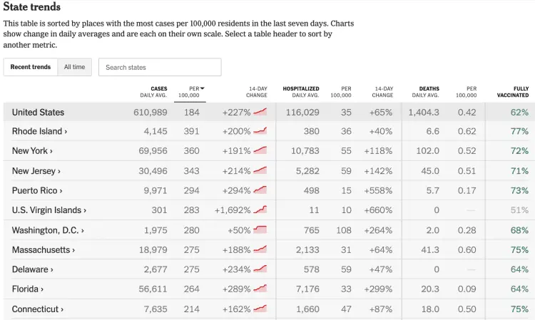The image size is (535, 320).
Task: Click Florida's case trend sparkline
Action: tap(260, 289)
